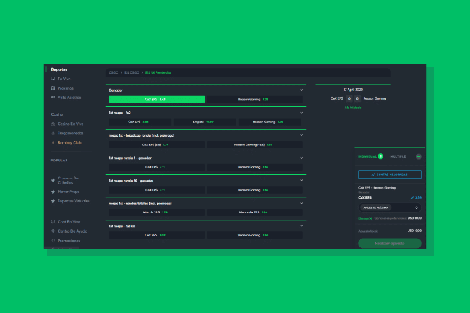The width and height of the screenshot is (470, 313).
Task: Click the Próximos calendar icon
Action: pos(53,88)
